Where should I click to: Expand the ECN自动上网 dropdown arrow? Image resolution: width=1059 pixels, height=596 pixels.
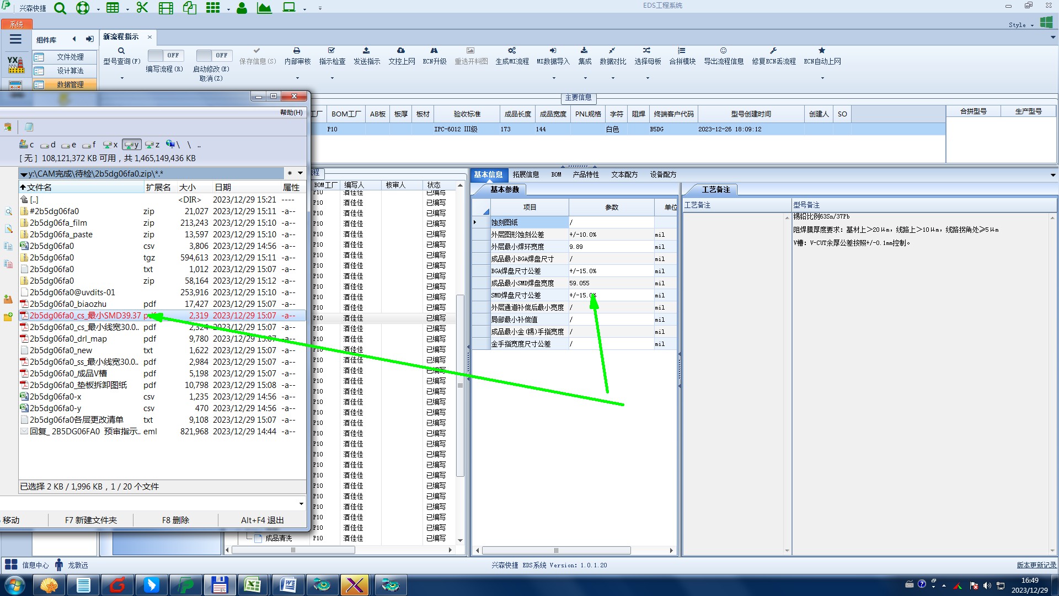pos(822,78)
